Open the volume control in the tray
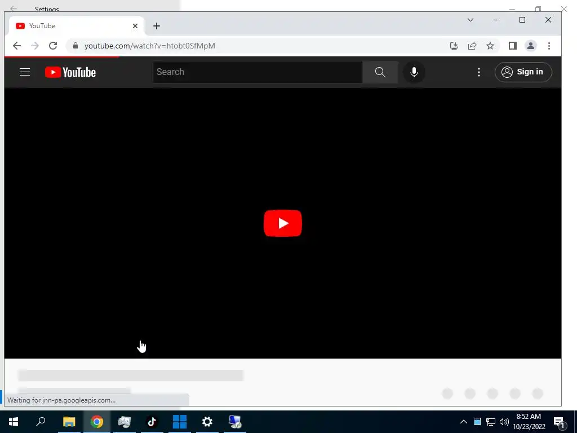 (504, 422)
